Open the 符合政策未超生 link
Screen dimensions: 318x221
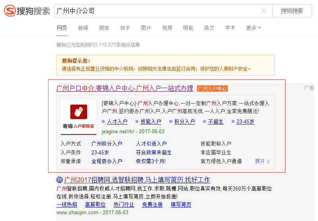pyautogui.click(x=154, y=152)
